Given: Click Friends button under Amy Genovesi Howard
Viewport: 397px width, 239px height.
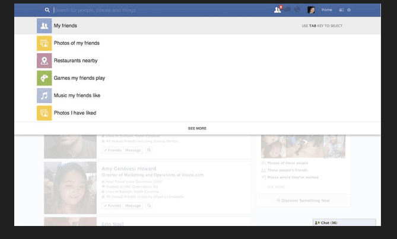Looking at the screenshot, I should tap(113, 206).
